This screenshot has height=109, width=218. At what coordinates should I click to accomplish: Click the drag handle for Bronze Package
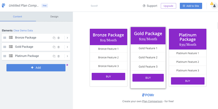[5, 38]
